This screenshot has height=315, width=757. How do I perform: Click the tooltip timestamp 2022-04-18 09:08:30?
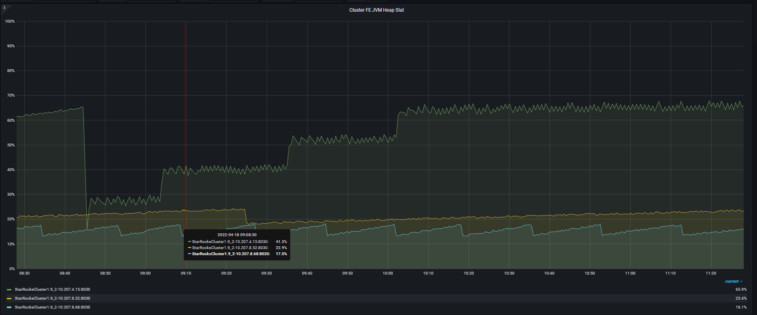[x=237, y=235]
